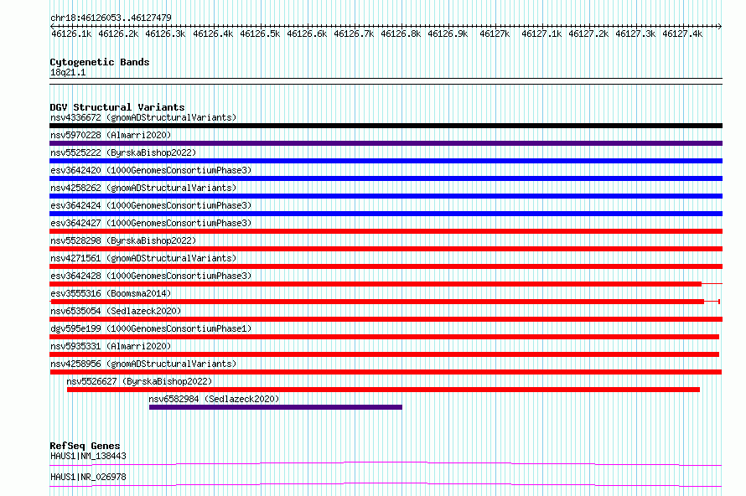Click the 46127.4k ruler tick label
Viewport: 746px width, 496px height.
(682, 34)
